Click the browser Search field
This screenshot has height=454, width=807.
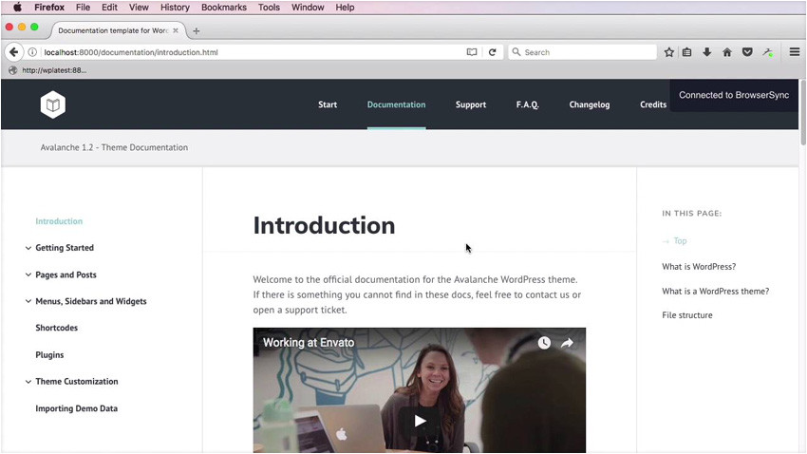point(582,52)
